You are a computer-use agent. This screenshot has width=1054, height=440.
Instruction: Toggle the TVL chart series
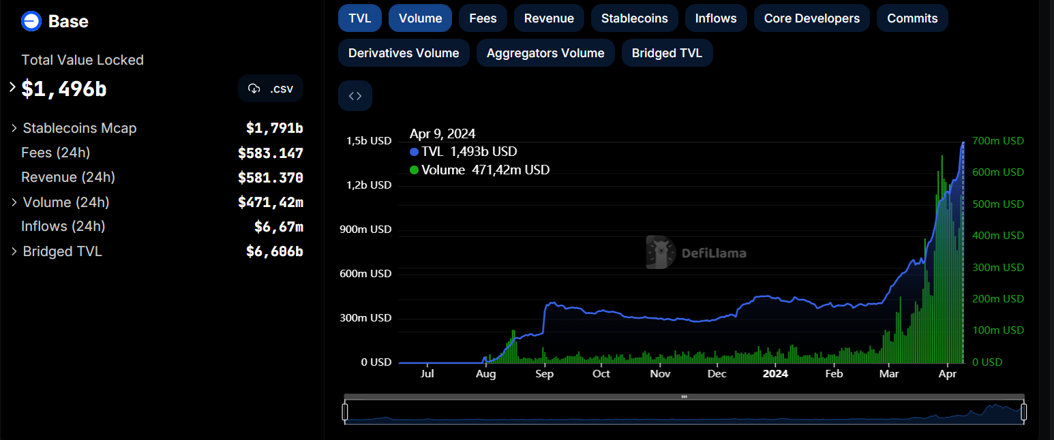tap(360, 18)
